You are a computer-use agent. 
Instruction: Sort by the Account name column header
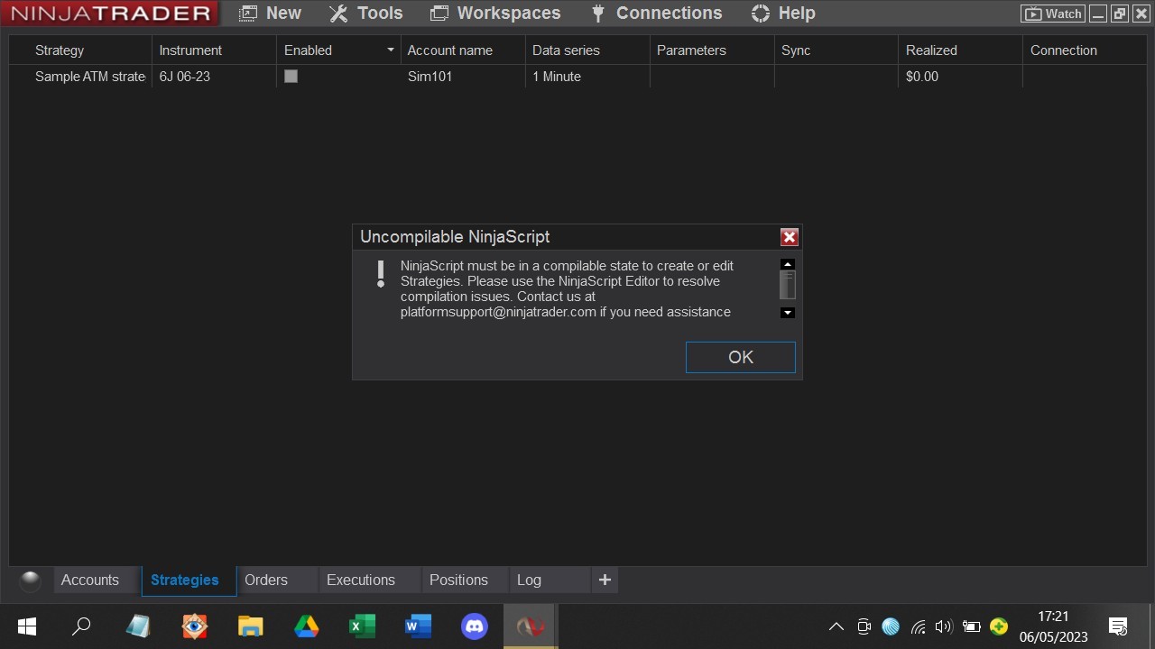(449, 50)
